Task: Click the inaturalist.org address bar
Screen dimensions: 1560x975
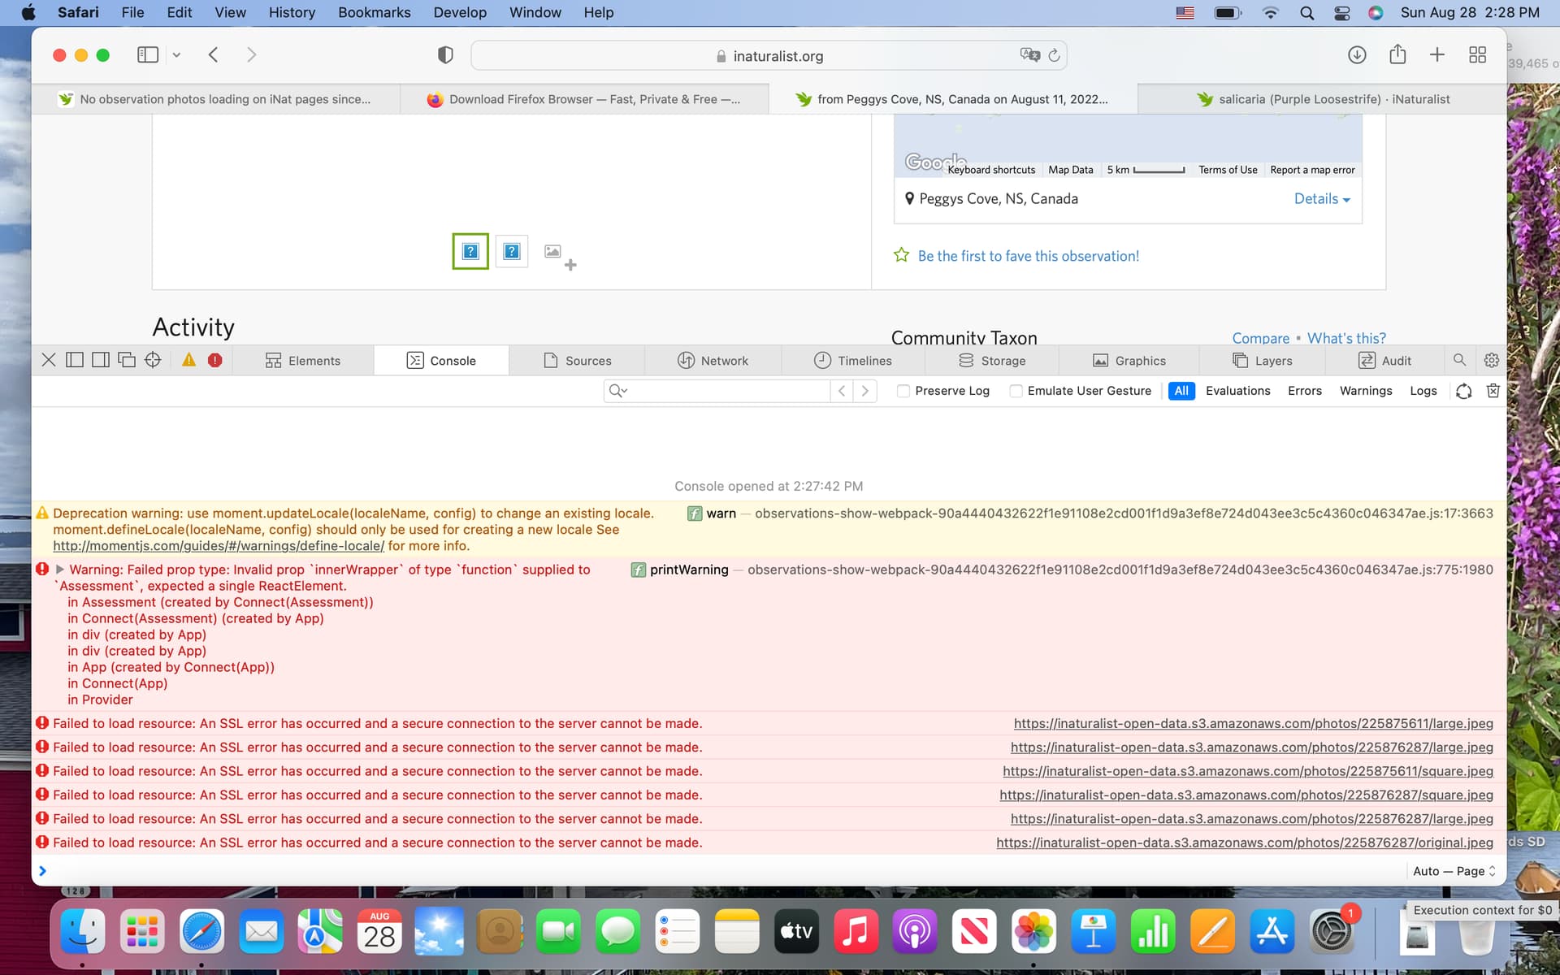Action: pyautogui.click(x=769, y=55)
